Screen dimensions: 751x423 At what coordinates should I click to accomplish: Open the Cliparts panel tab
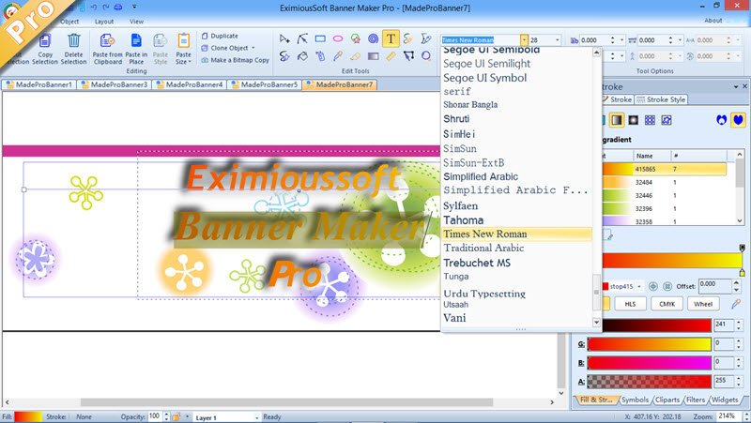coord(667,400)
